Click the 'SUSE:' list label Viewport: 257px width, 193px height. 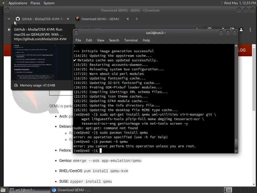pyautogui.click(x=64, y=181)
